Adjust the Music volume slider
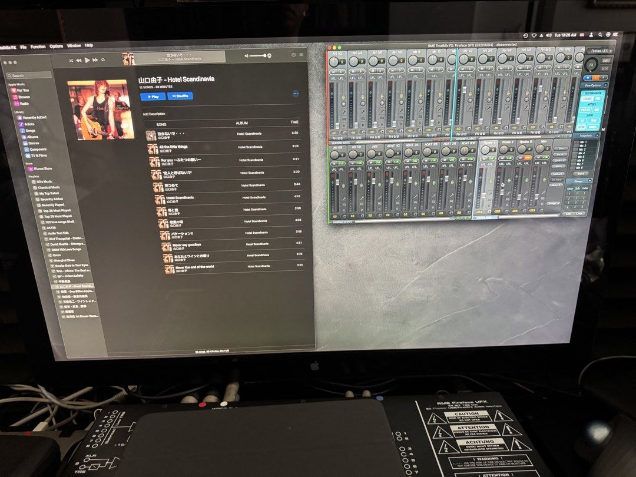The width and height of the screenshot is (636, 477). click(x=257, y=55)
